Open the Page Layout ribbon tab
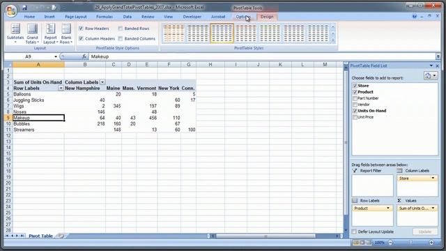The height and width of the screenshot is (251, 446). (x=76, y=17)
